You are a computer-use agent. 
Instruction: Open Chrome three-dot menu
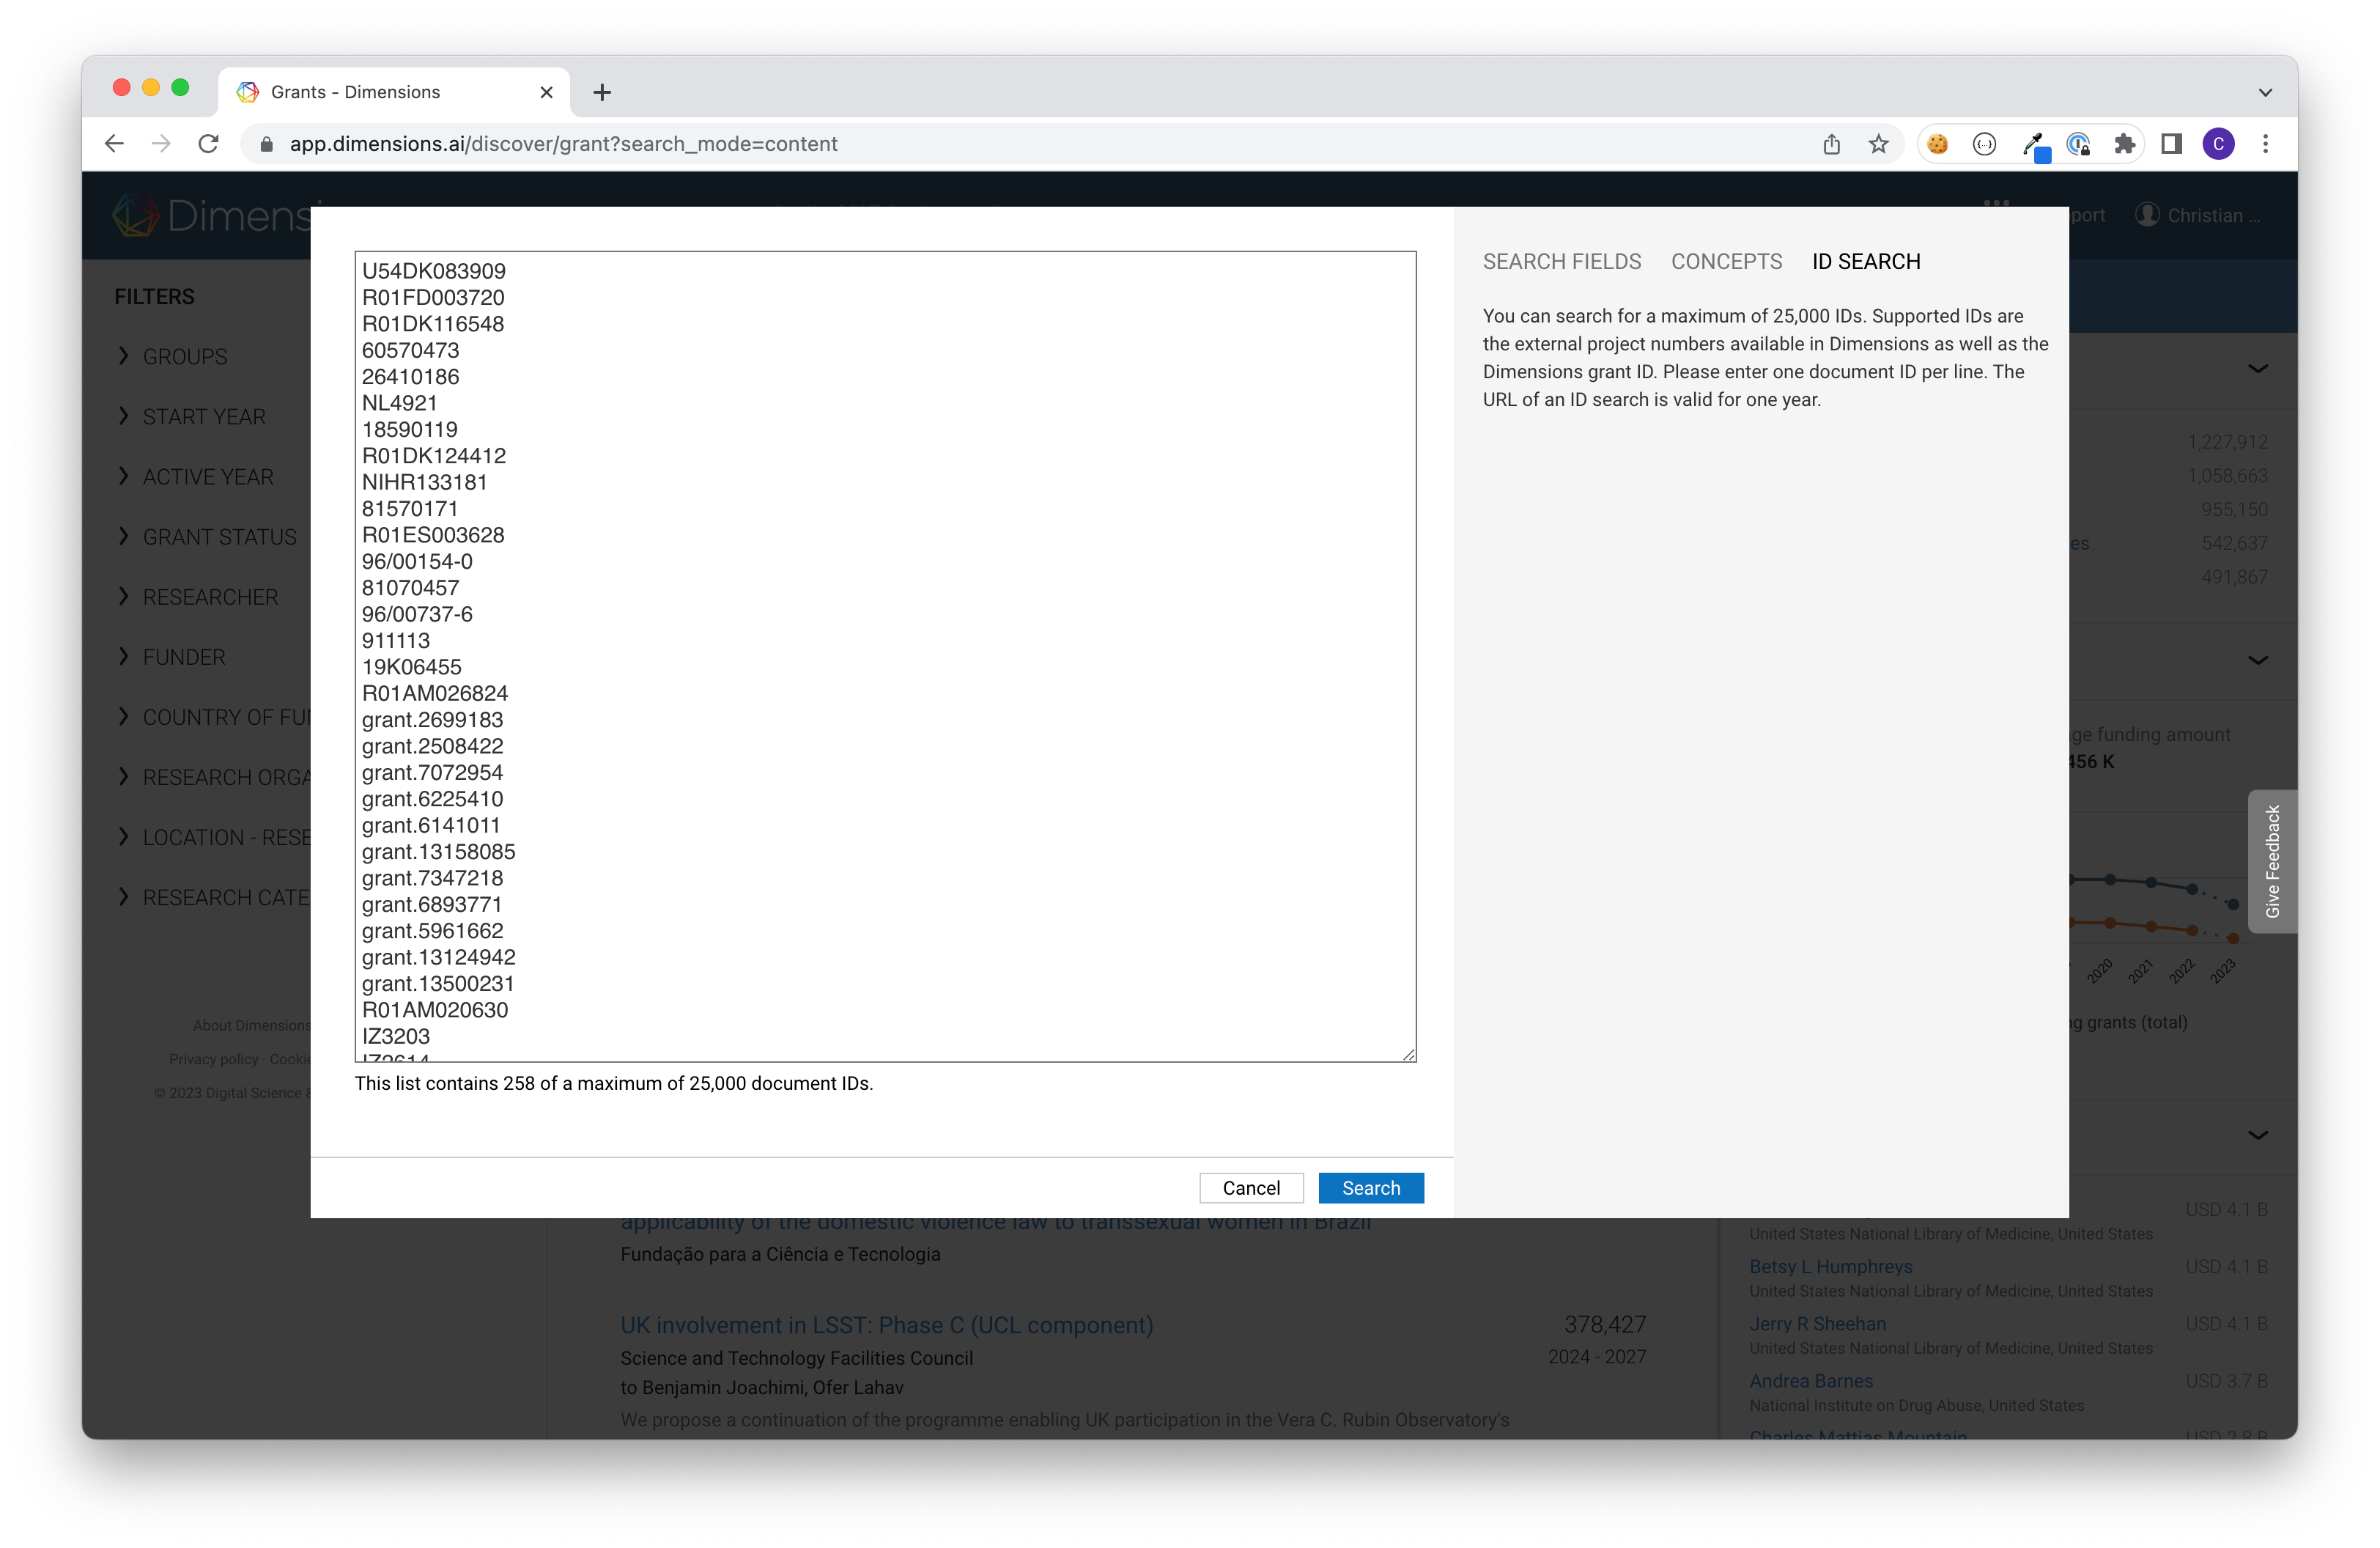tap(2265, 144)
